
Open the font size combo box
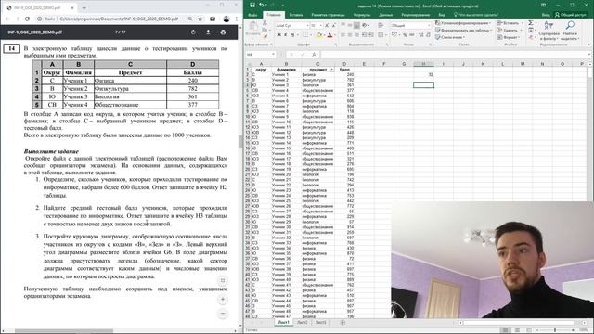coord(316,25)
